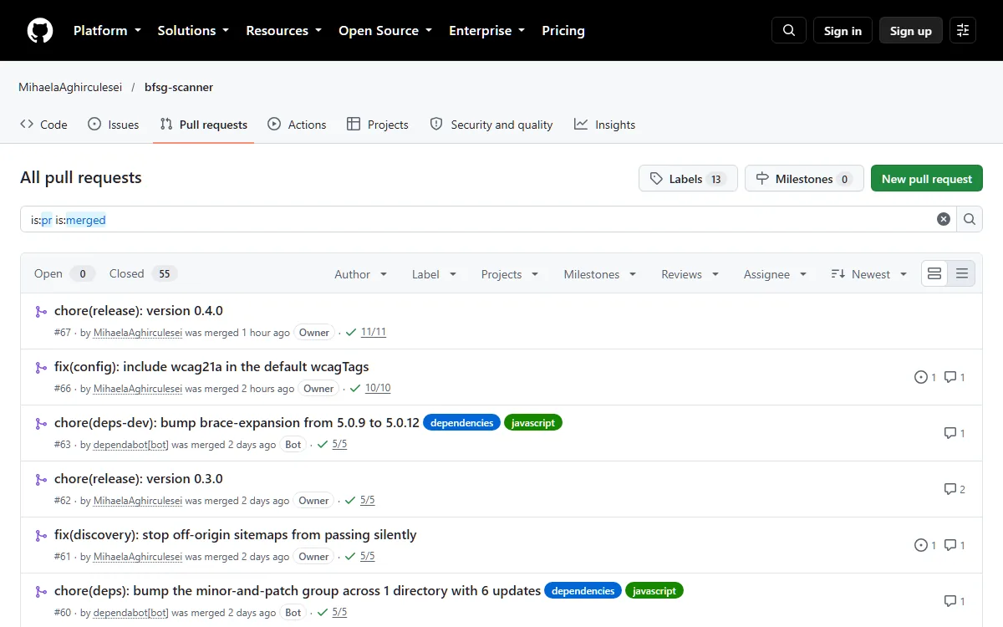Click merged icon for wcag21a fix PR
Screen dimensions: 1003x627
pos(41,368)
